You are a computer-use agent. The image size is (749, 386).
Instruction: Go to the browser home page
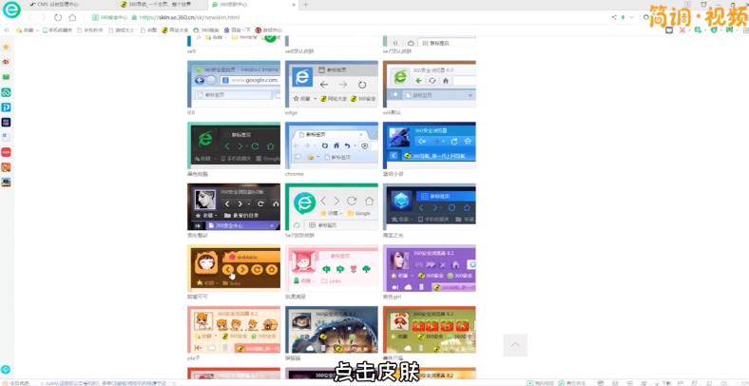click(73, 17)
